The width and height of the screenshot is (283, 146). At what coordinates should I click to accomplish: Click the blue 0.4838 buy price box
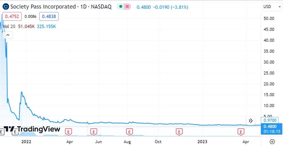click(49, 17)
